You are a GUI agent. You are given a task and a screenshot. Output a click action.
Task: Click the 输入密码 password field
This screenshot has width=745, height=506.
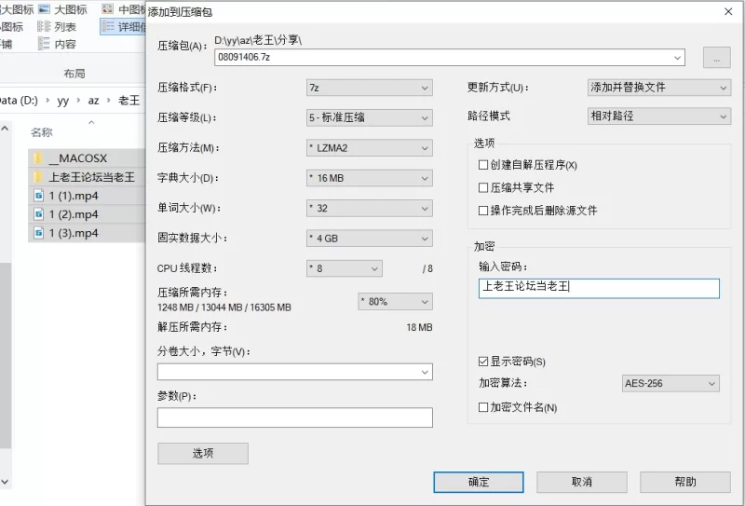(598, 289)
